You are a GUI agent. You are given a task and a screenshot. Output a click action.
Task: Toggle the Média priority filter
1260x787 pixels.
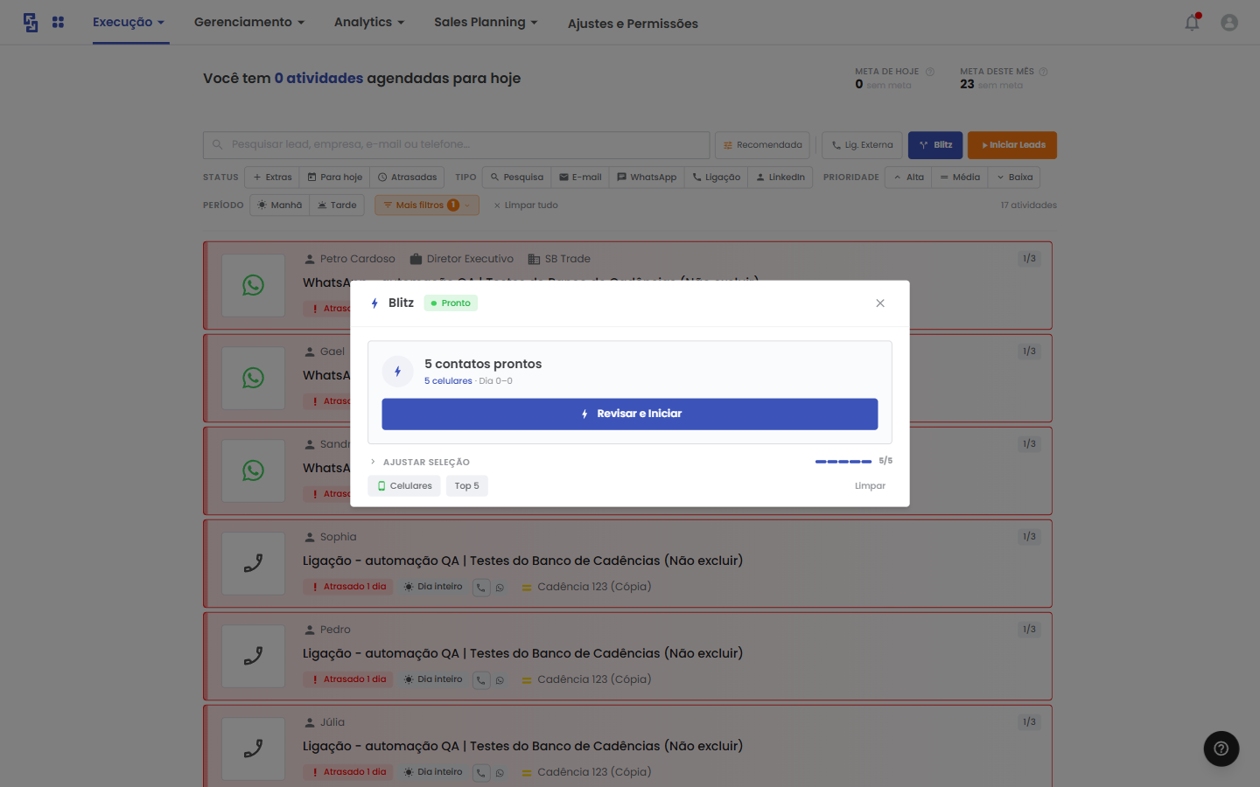click(959, 178)
